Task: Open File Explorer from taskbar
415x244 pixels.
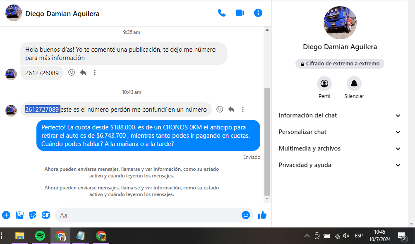Action: coord(20,236)
